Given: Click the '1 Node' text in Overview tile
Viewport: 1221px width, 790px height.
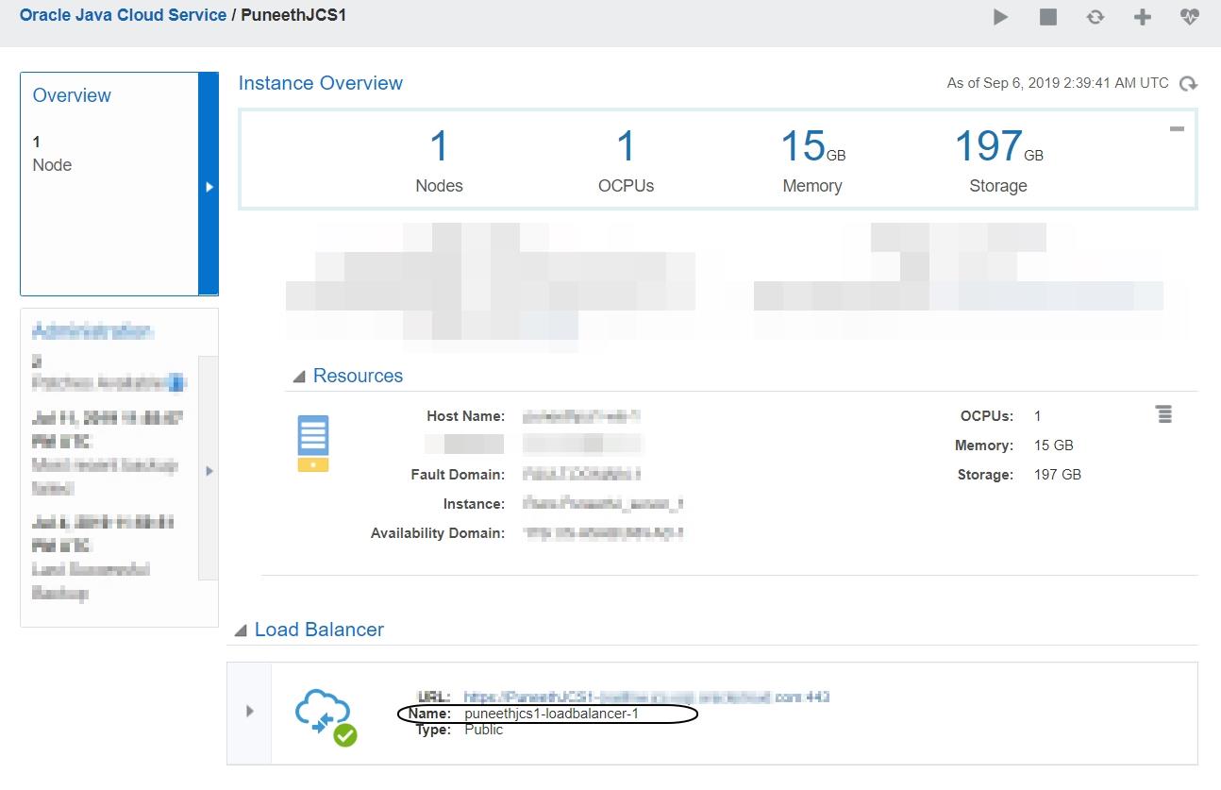Looking at the screenshot, I should tap(52, 154).
